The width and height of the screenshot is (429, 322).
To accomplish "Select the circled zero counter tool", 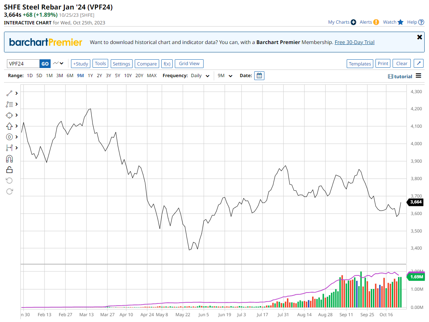I will pyautogui.click(x=9, y=137).
